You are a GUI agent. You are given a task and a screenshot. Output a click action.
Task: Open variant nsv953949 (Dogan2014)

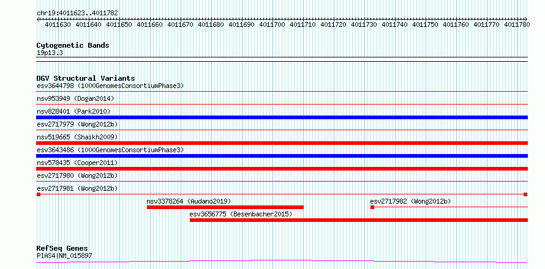pyautogui.click(x=75, y=98)
